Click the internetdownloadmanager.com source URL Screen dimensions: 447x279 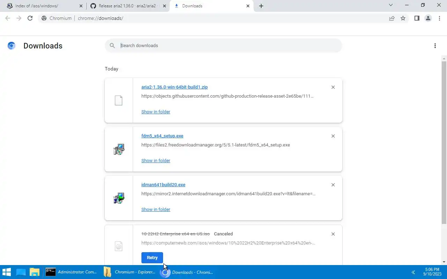coord(228,194)
